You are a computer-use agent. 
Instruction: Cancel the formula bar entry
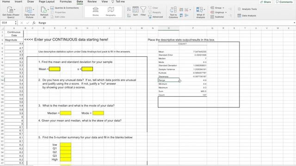point(22,23)
